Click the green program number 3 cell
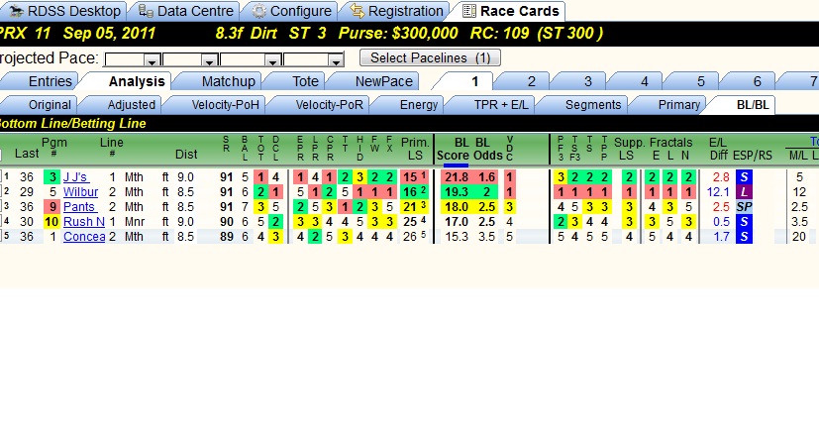This screenshot has height=436, width=819. (52, 177)
